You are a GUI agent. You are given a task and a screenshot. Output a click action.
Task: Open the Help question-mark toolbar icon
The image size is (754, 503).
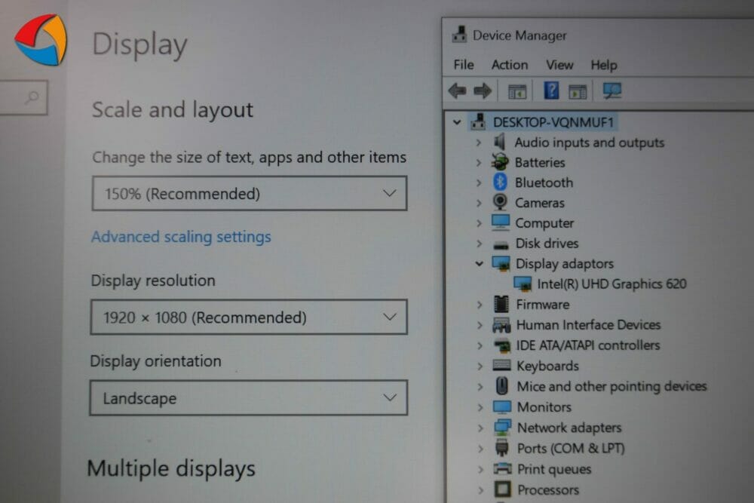click(551, 90)
